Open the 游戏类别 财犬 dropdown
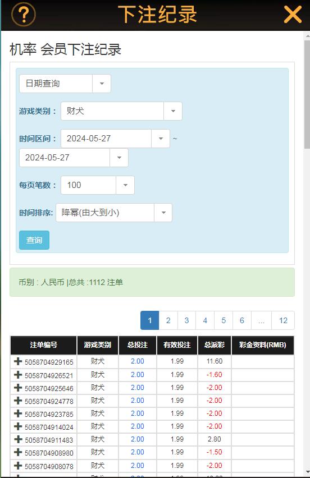310x478 pixels. [x=121, y=111]
